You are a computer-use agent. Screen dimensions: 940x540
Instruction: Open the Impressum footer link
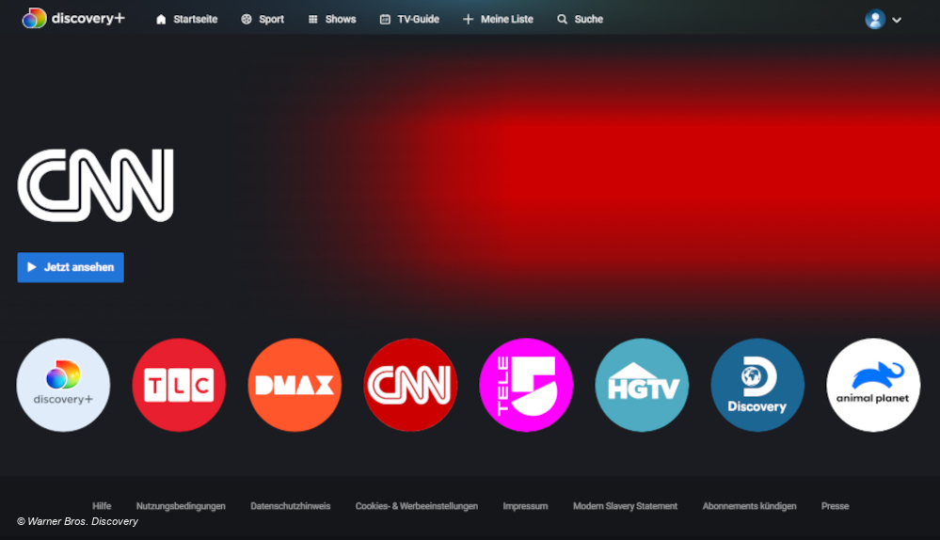pyautogui.click(x=525, y=506)
